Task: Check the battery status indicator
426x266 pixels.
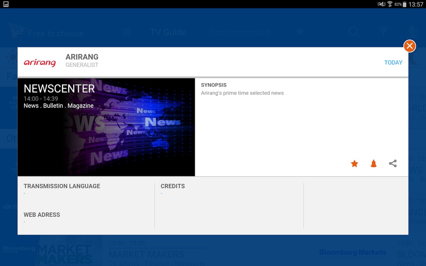Action: (x=404, y=4)
